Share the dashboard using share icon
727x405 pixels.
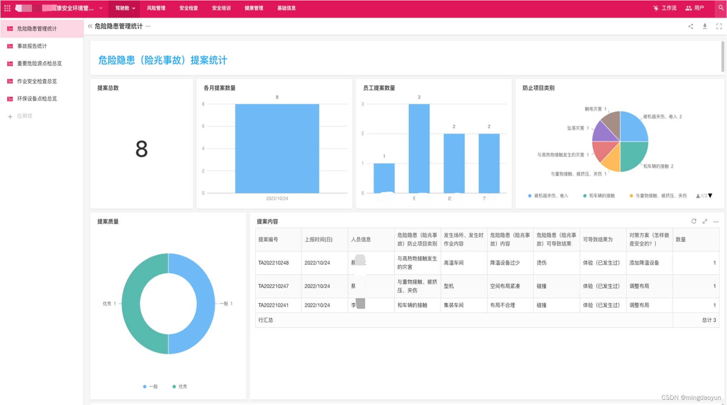(x=691, y=26)
